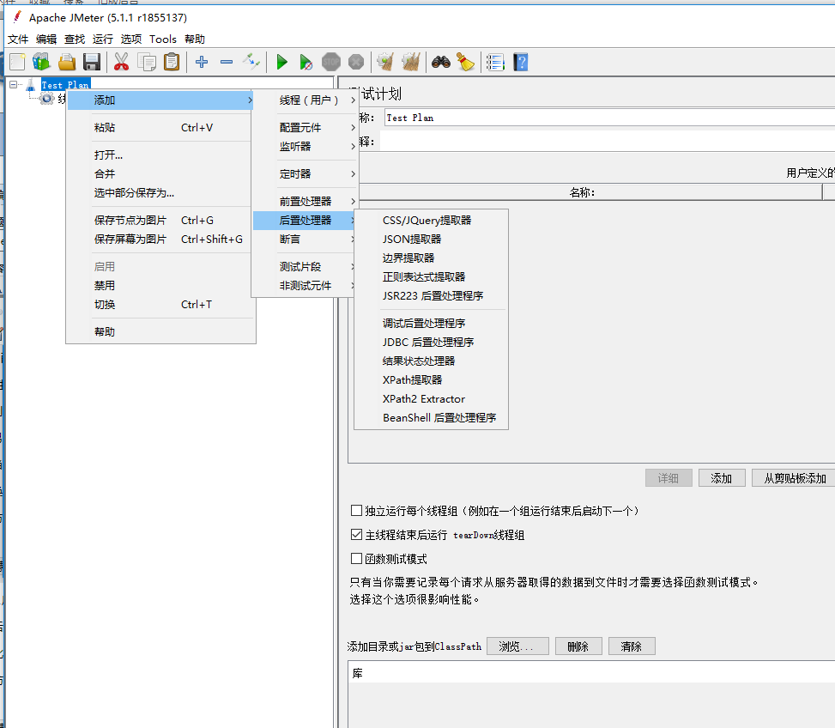Choose 禁用 in context menu
This screenshot has height=728, width=835.
[x=160, y=286]
